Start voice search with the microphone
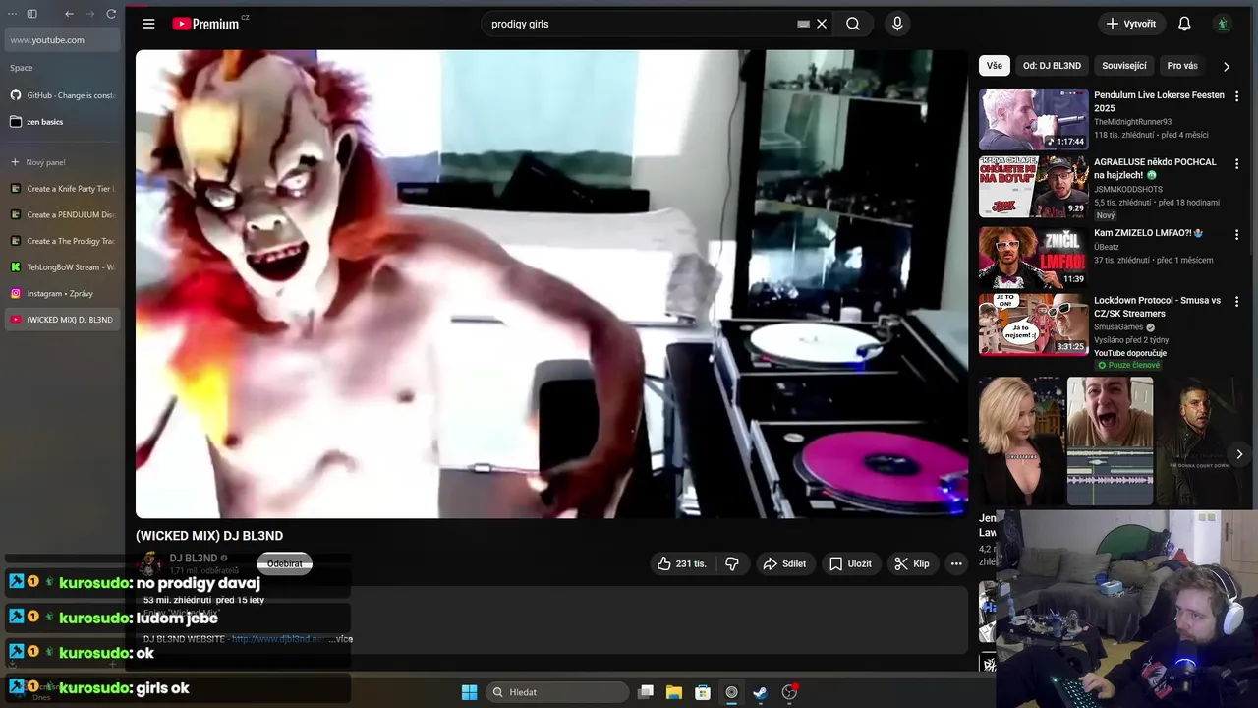 tap(896, 24)
